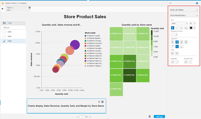Viewport: 201px width, 119px height.
Task: Remove the Year 2006 filter chip
Action: tap(29, 8)
